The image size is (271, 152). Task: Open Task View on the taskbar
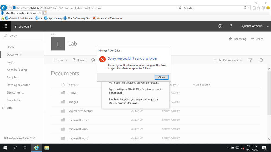[x=25, y=148]
